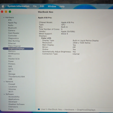Collapse the Hardware section chevron
113x113 pixels.
[4, 17]
